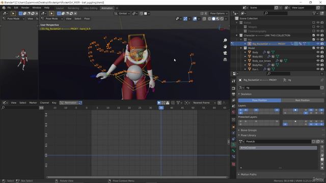This screenshot has height=183, width=326.
Task: Open the Pose menu in the viewport header
Action: [x=87, y=19]
